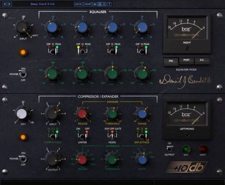Go to the previous preset arrow
The height and width of the screenshot is (185, 225).
pos(5,4)
